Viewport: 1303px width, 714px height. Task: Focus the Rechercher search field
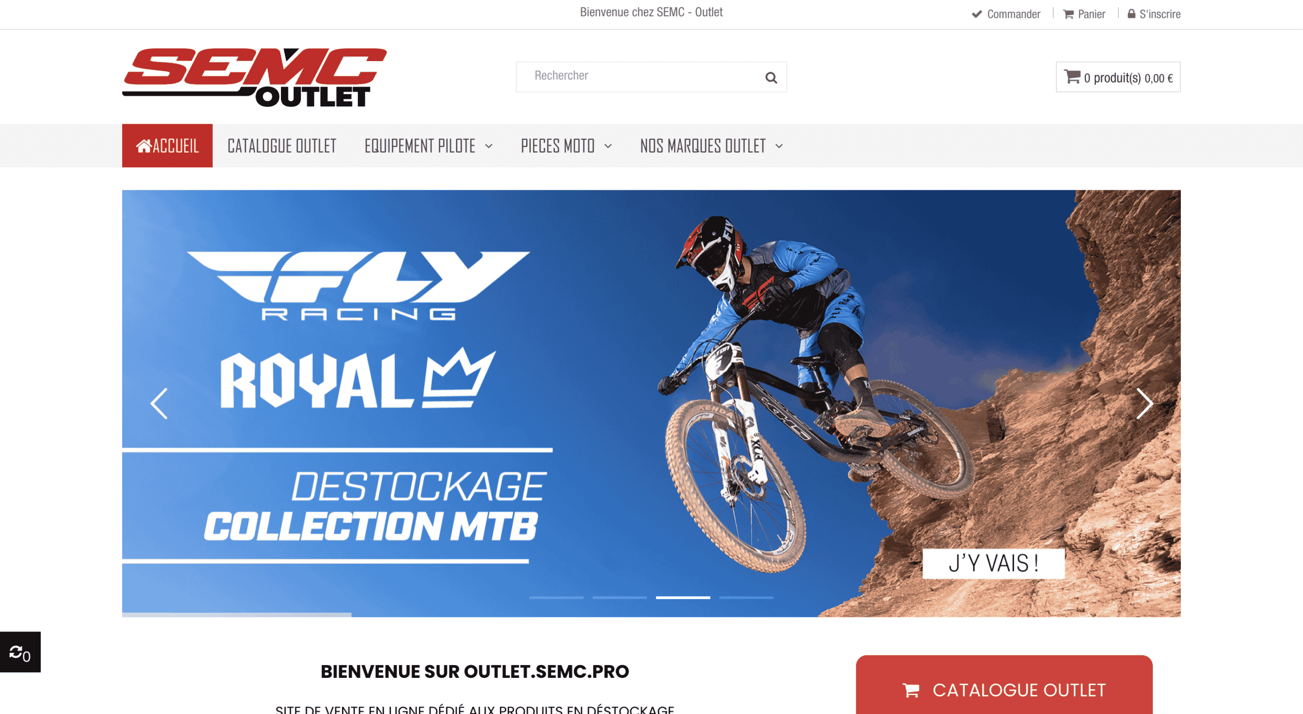[x=639, y=76]
